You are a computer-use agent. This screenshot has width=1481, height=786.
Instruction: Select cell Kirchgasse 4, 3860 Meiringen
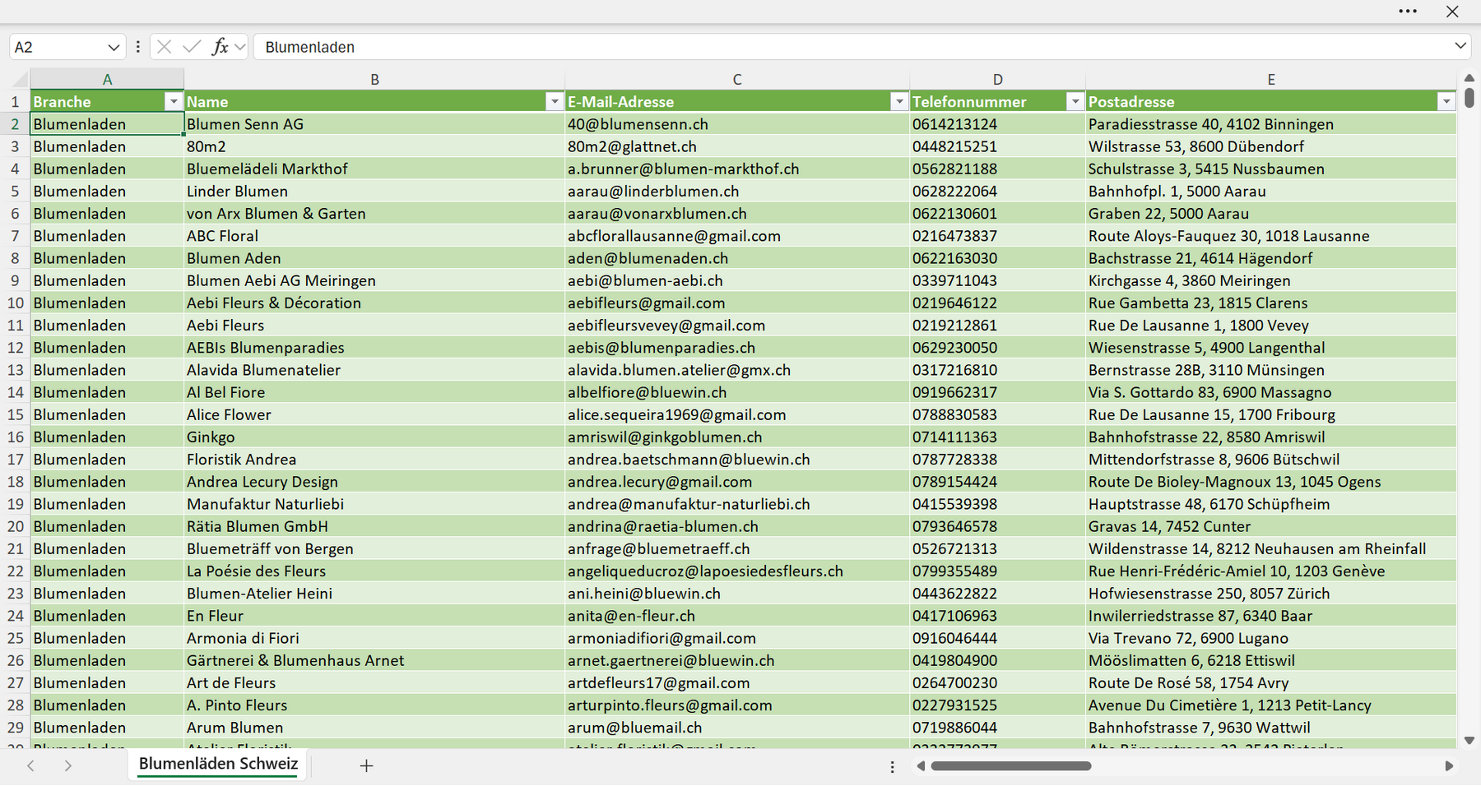[1271, 280]
